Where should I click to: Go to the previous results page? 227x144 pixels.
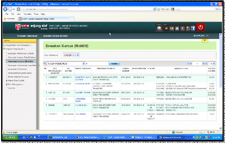(191, 64)
